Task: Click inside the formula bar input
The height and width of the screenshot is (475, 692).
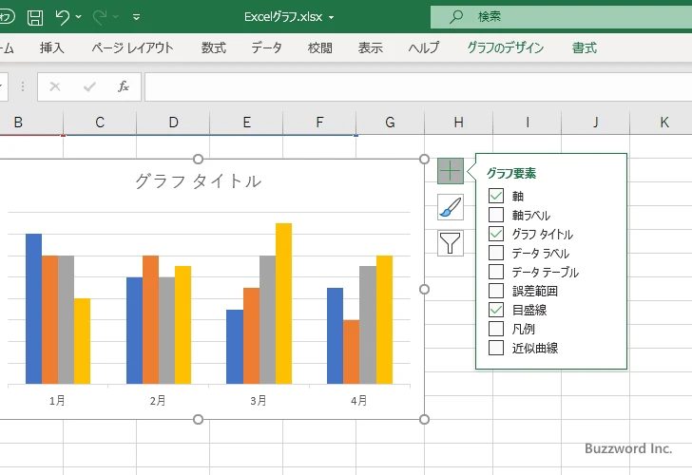Action: (x=418, y=86)
